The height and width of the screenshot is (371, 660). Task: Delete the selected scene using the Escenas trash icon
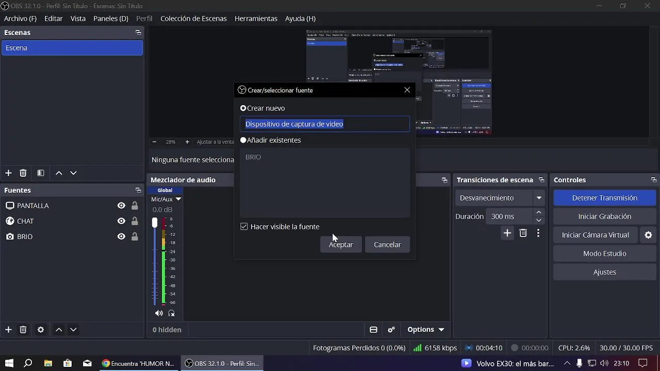(23, 173)
